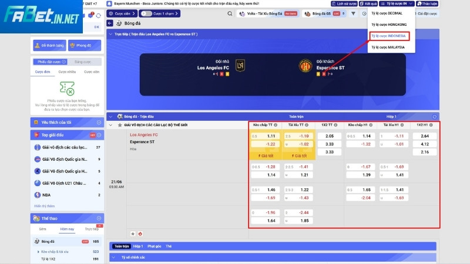Viewport: 470px width, 264px height.
Task: Click Hiển thị thêm link
Action: tap(45, 207)
